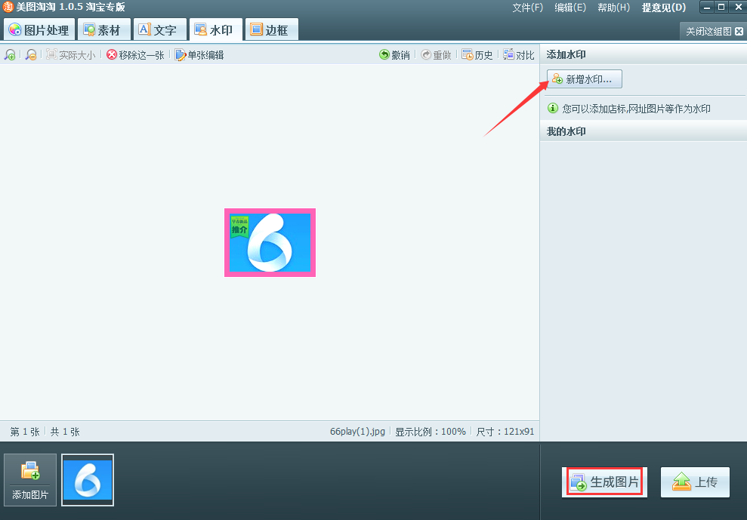The height and width of the screenshot is (520, 747).
Task: Click the 尺寸：121x91 status text
Action: pos(505,432)
